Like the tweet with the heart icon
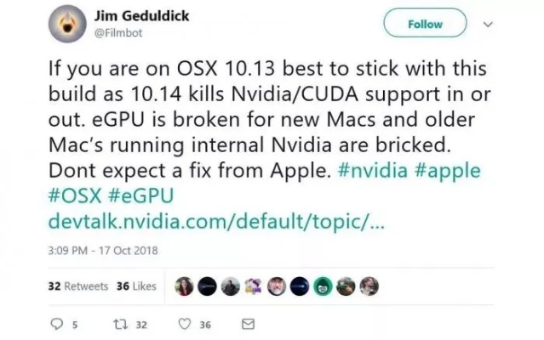Viewport: 544px width, 340px height. (182, 324)
